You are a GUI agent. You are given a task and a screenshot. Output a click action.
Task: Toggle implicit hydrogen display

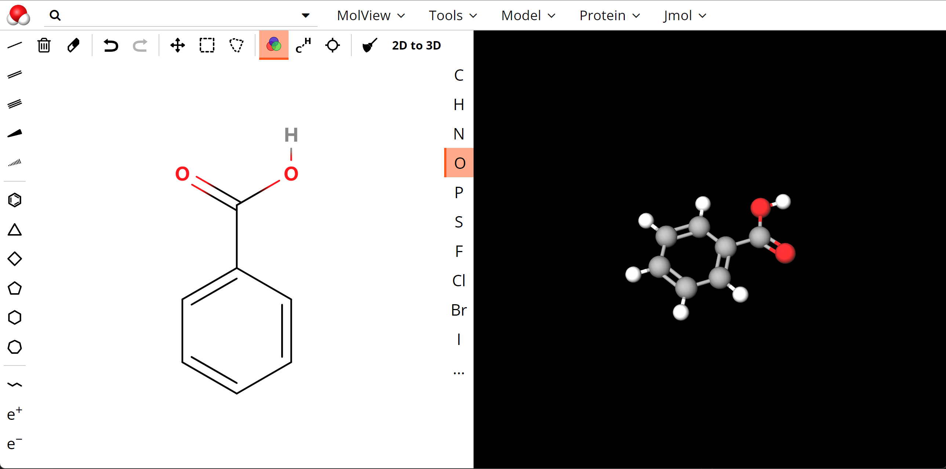pyautogui.click(x=303, y=46)
